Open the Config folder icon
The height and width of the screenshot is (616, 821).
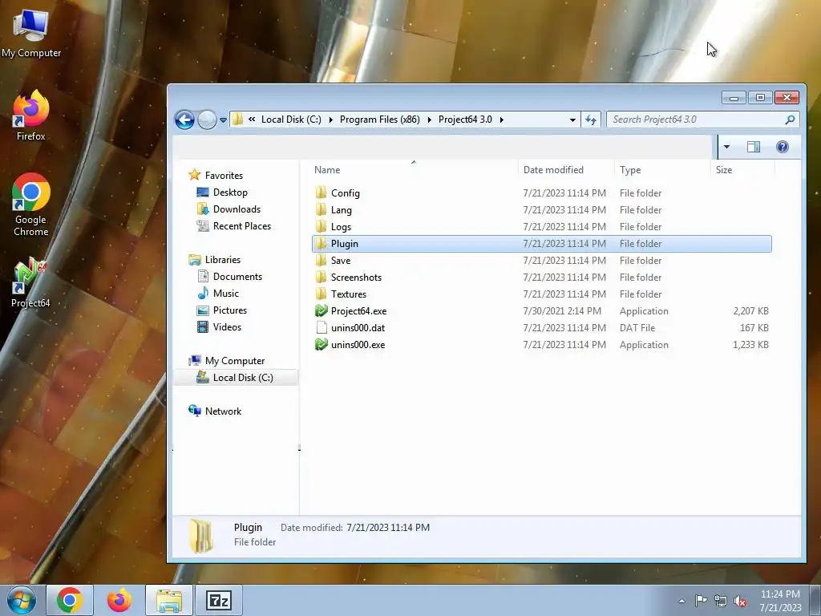(321, 192)
